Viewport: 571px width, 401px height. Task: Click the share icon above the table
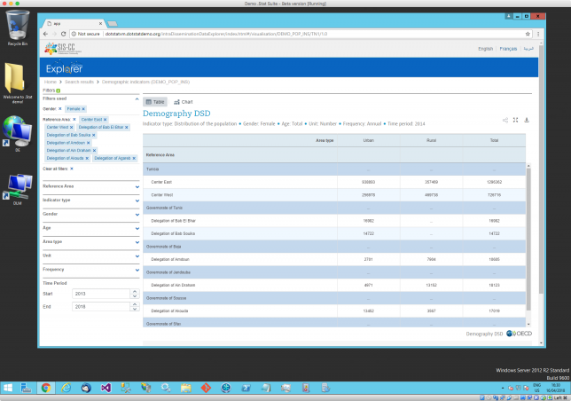(x=505, y=120)
